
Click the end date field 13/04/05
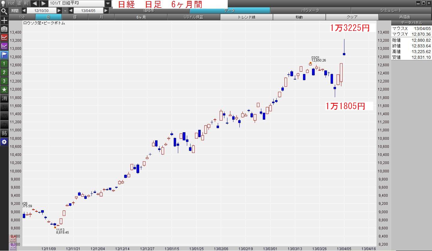pos(88,10)
